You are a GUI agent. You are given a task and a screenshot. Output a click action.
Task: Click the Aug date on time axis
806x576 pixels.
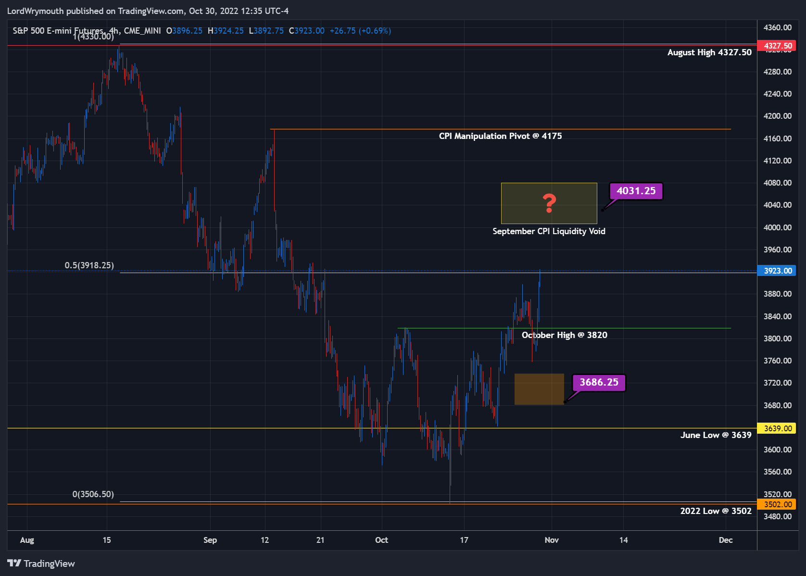(27, 540)
